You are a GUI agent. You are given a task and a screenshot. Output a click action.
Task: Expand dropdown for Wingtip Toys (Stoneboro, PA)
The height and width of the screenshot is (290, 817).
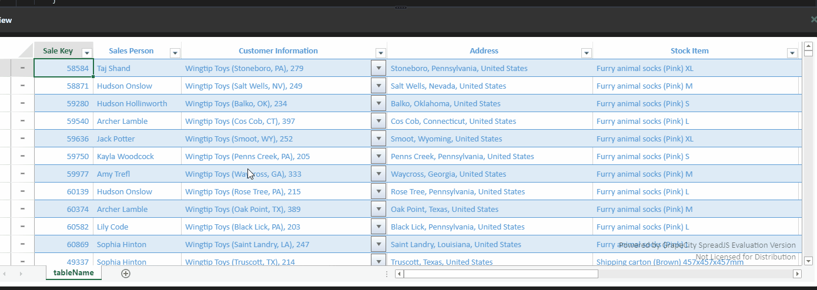[379, 68]
